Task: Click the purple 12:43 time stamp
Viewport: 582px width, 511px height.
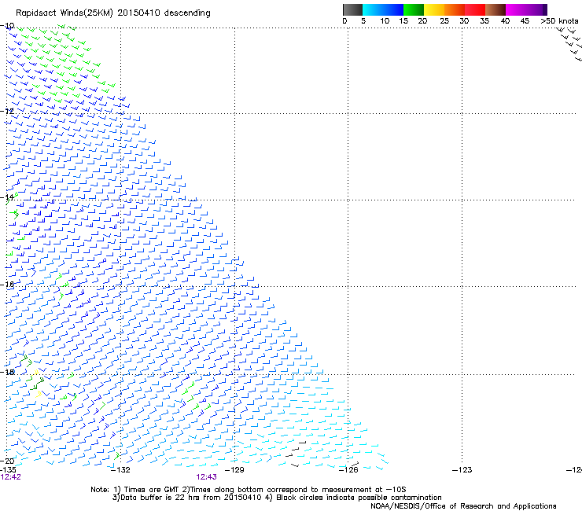Action: point(206,477)
